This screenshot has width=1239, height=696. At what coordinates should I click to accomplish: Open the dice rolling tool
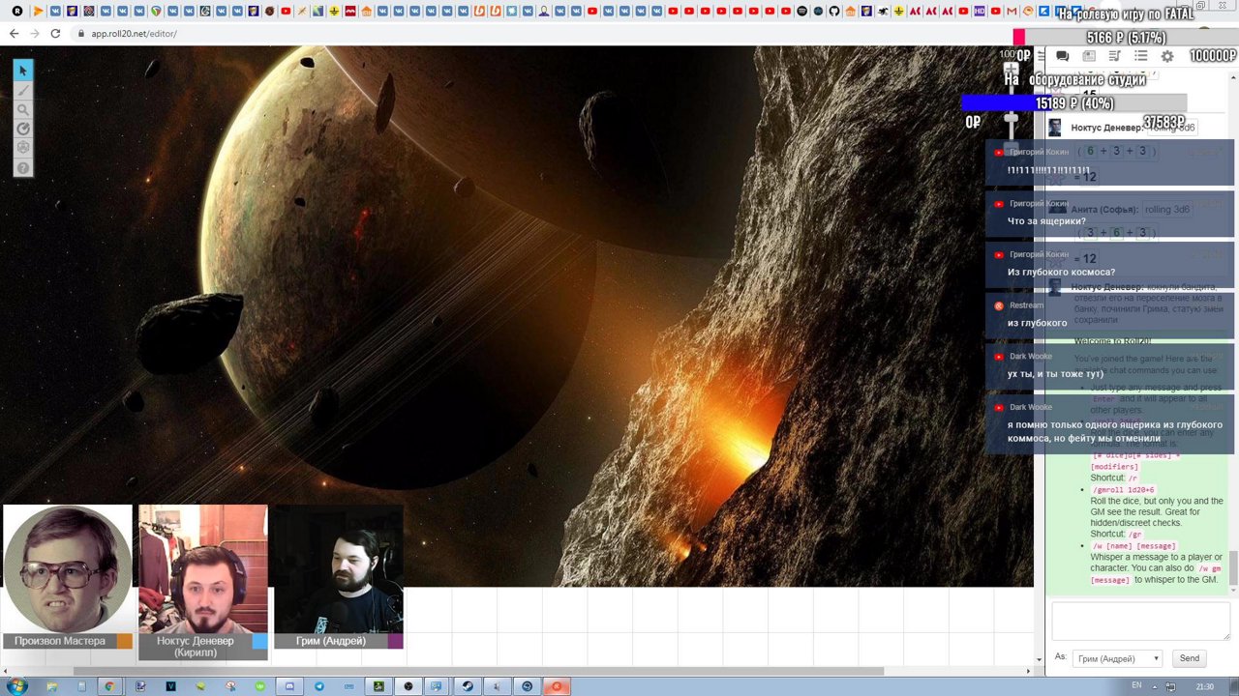point(23,148)
